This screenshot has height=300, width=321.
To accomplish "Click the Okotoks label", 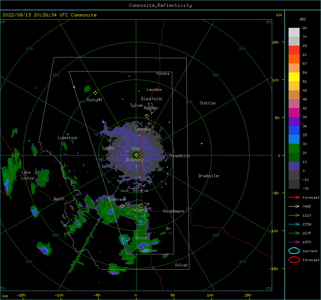I will click(x=143, y=238).
